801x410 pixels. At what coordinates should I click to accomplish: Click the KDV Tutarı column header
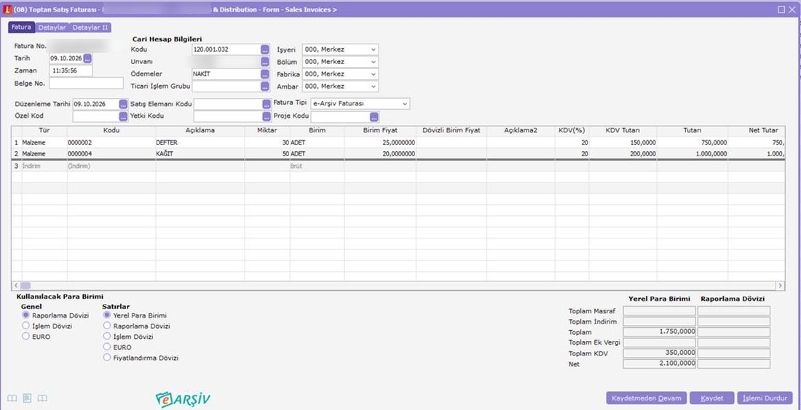[x=623, y=131]
